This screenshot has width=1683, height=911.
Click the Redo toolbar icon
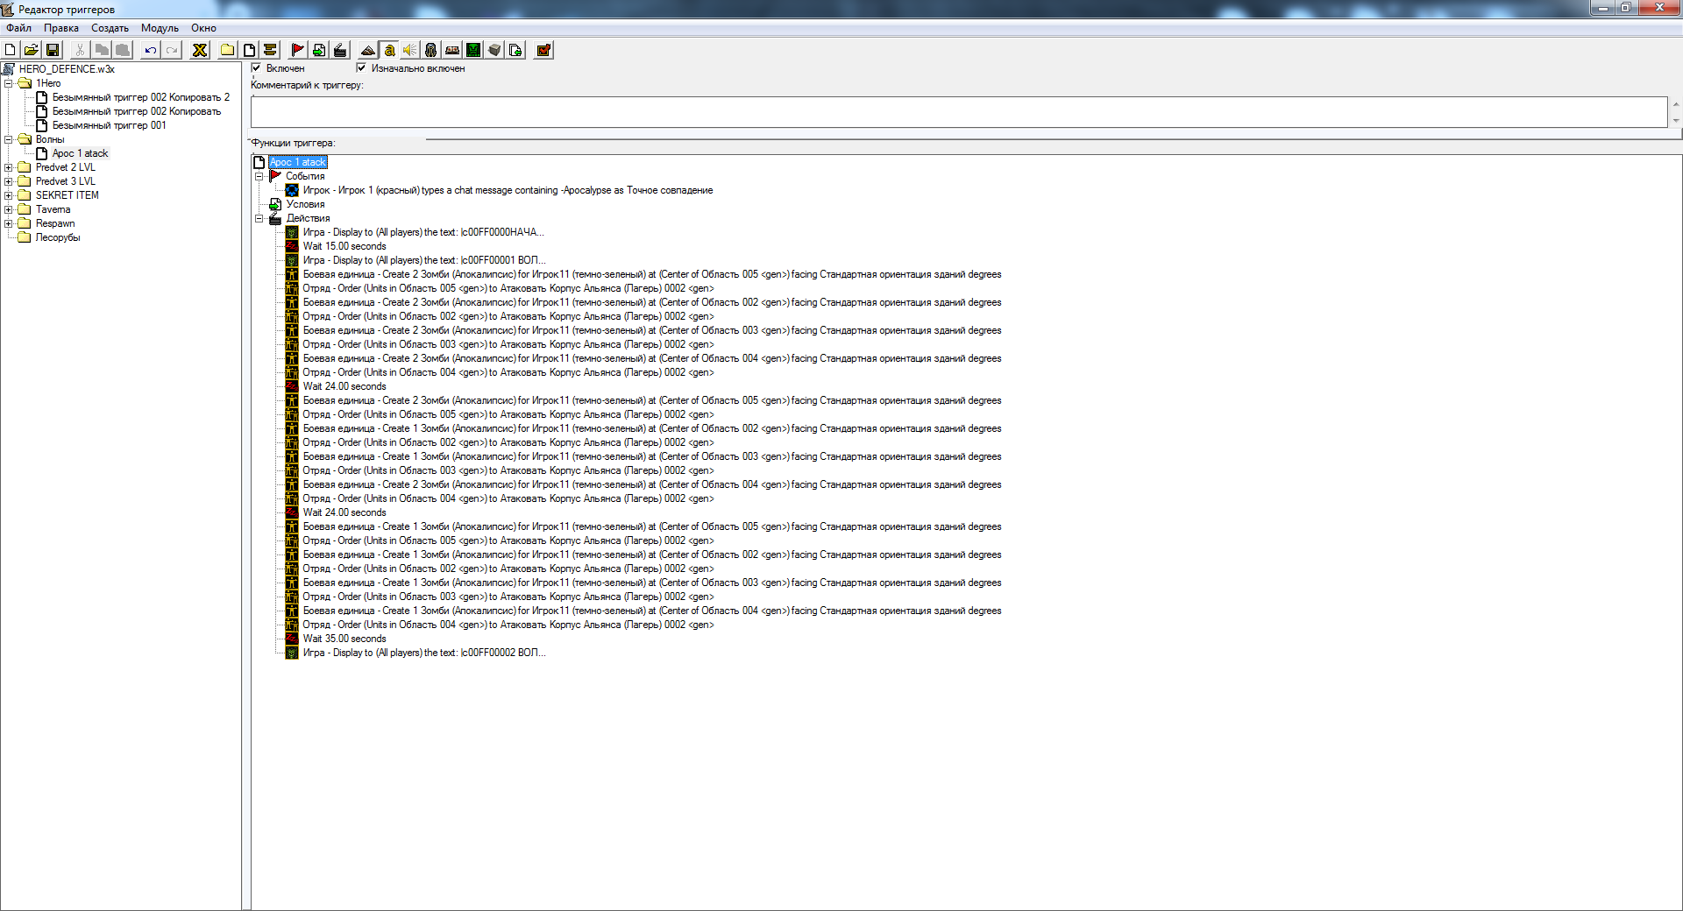tap(172, 50)
